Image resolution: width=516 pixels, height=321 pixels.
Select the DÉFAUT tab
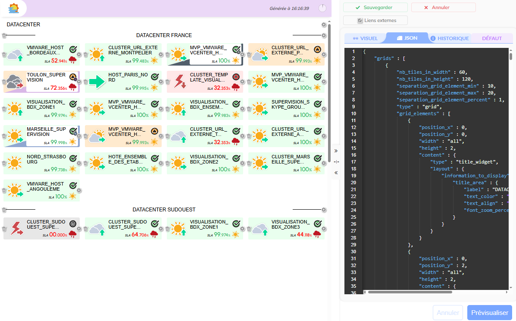[492, 38]
